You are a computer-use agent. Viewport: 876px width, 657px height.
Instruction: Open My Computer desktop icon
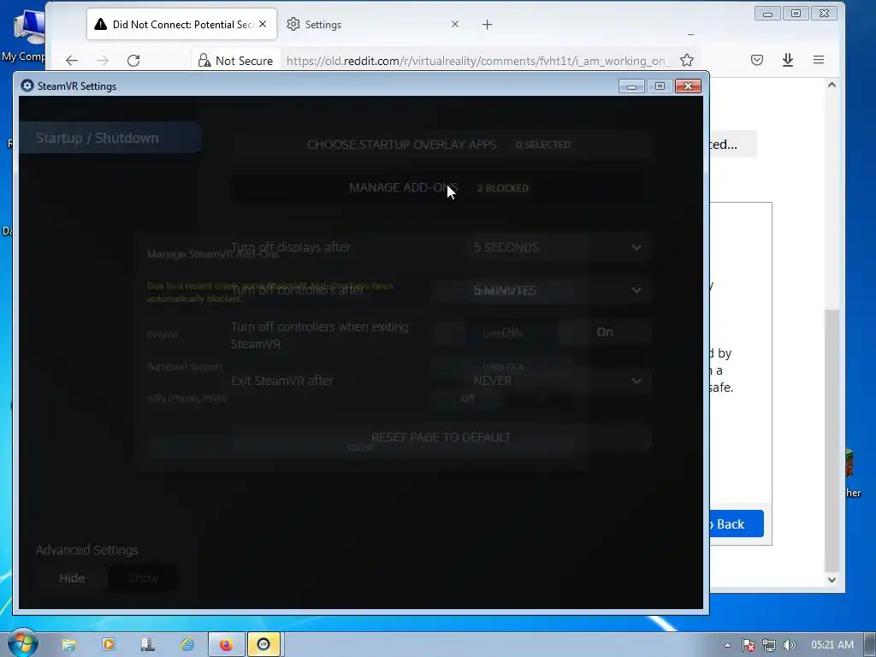click(x=27, y=36)
